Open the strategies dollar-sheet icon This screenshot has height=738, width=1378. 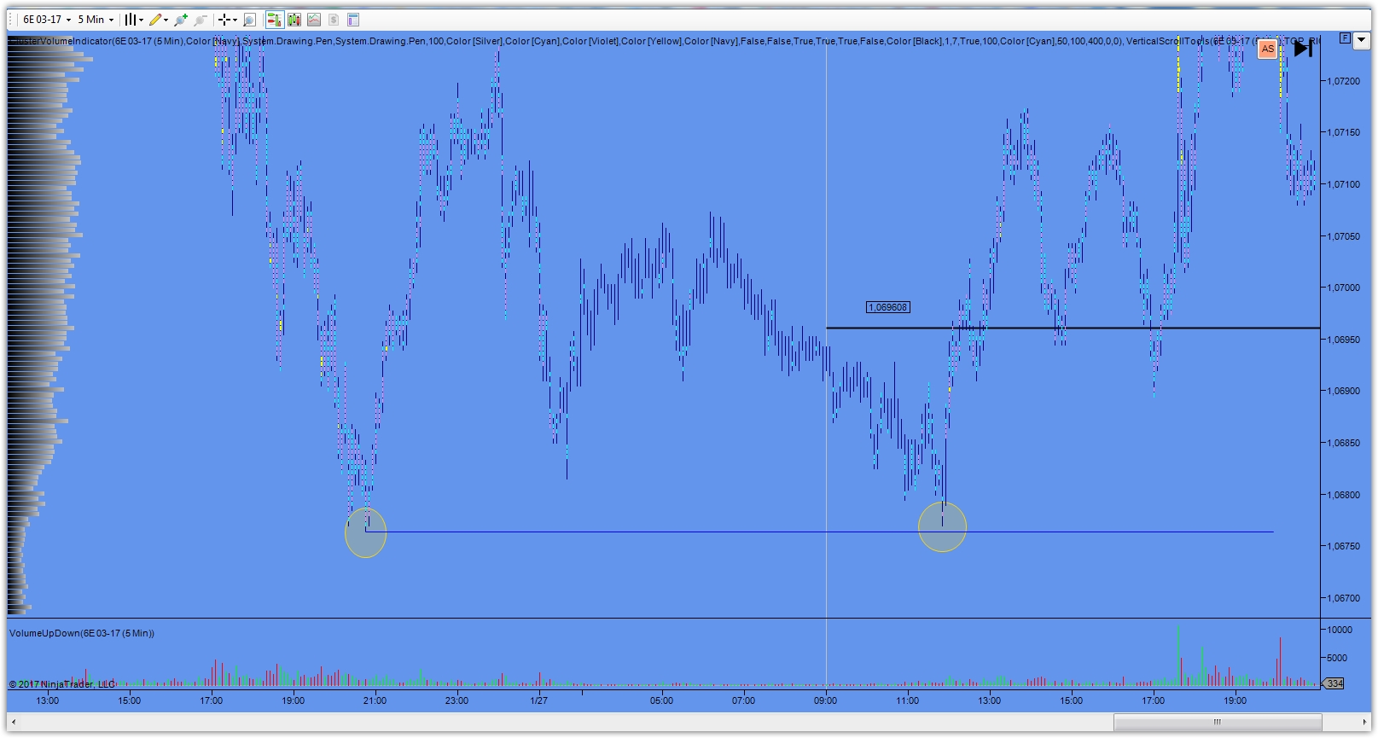point(334,20)
